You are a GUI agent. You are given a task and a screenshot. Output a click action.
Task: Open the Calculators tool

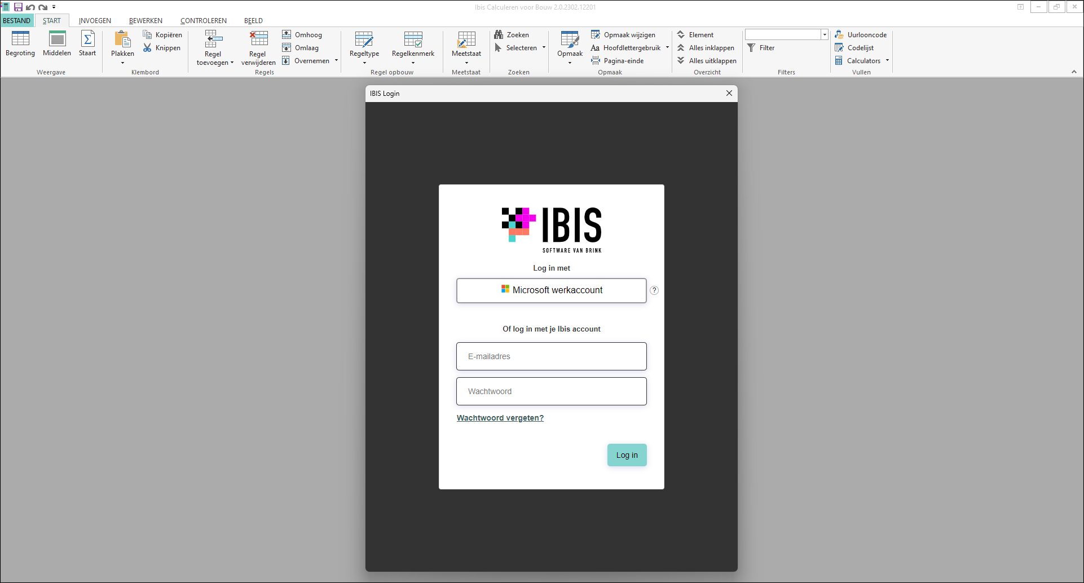[858, 61]
